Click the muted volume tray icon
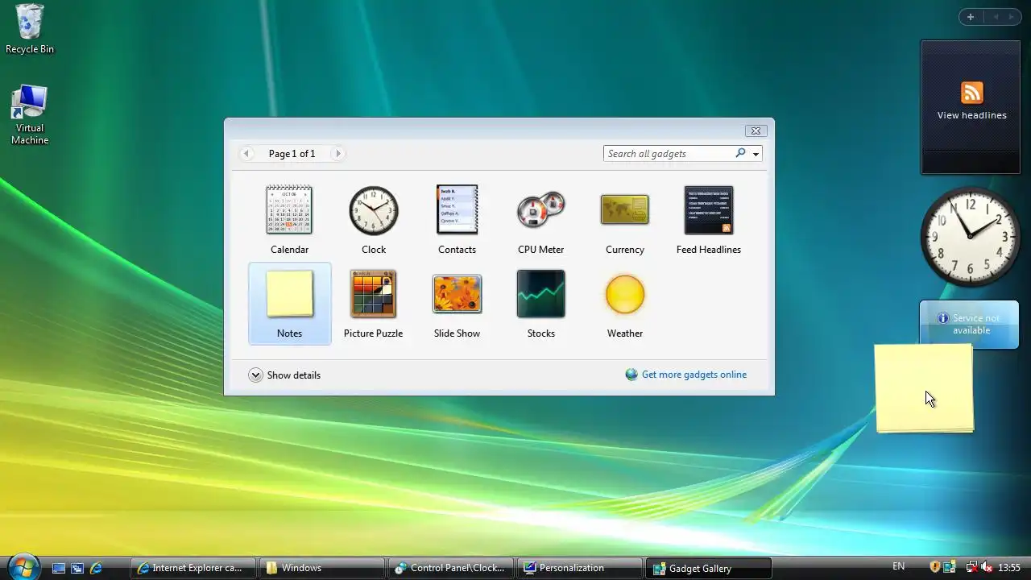The height and width of the screenshot is (580, 1031). tap(987, 567)
